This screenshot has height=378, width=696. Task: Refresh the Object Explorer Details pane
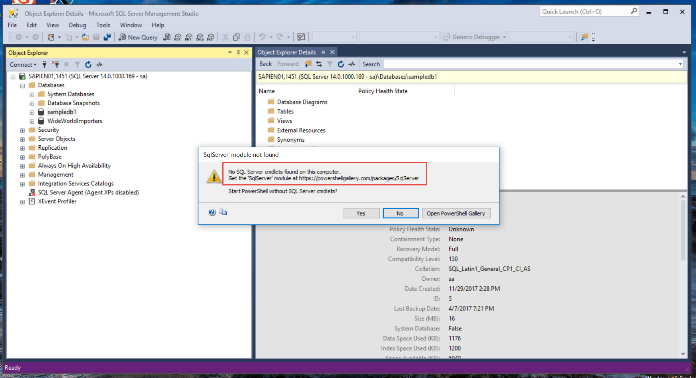(x=341, y=64)
